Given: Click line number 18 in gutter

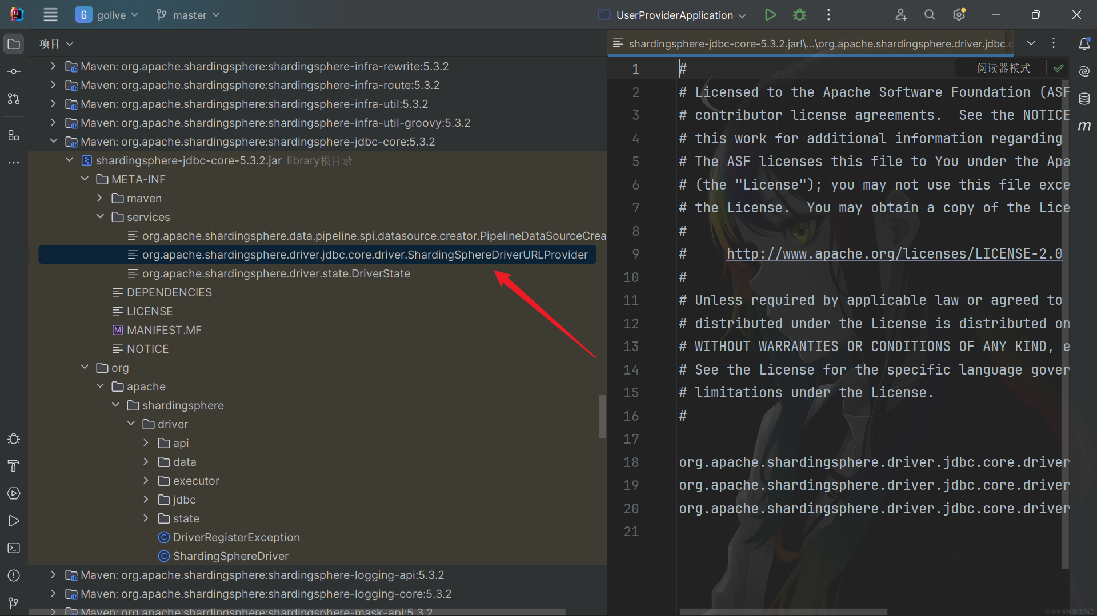Looking at the screenshot, I should (631, 462).
